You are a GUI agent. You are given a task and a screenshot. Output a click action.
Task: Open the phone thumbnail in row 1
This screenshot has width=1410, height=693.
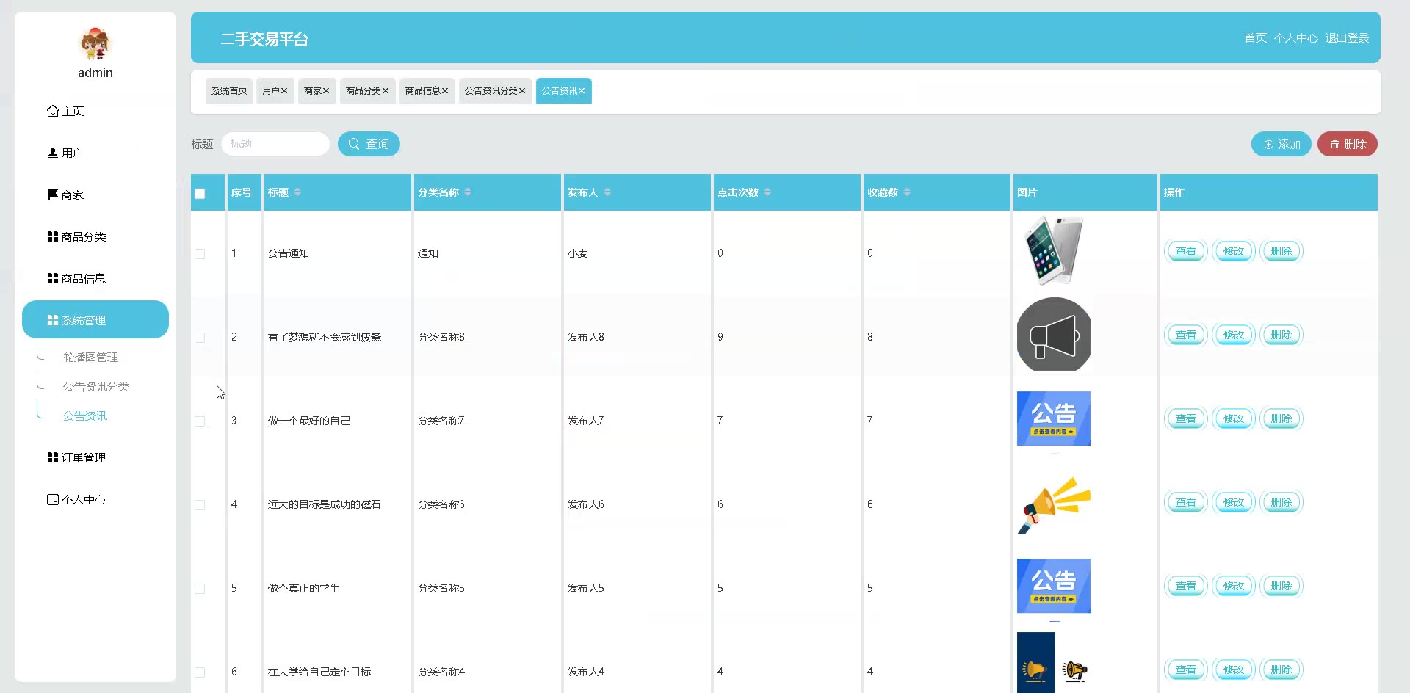point(1053,250)
